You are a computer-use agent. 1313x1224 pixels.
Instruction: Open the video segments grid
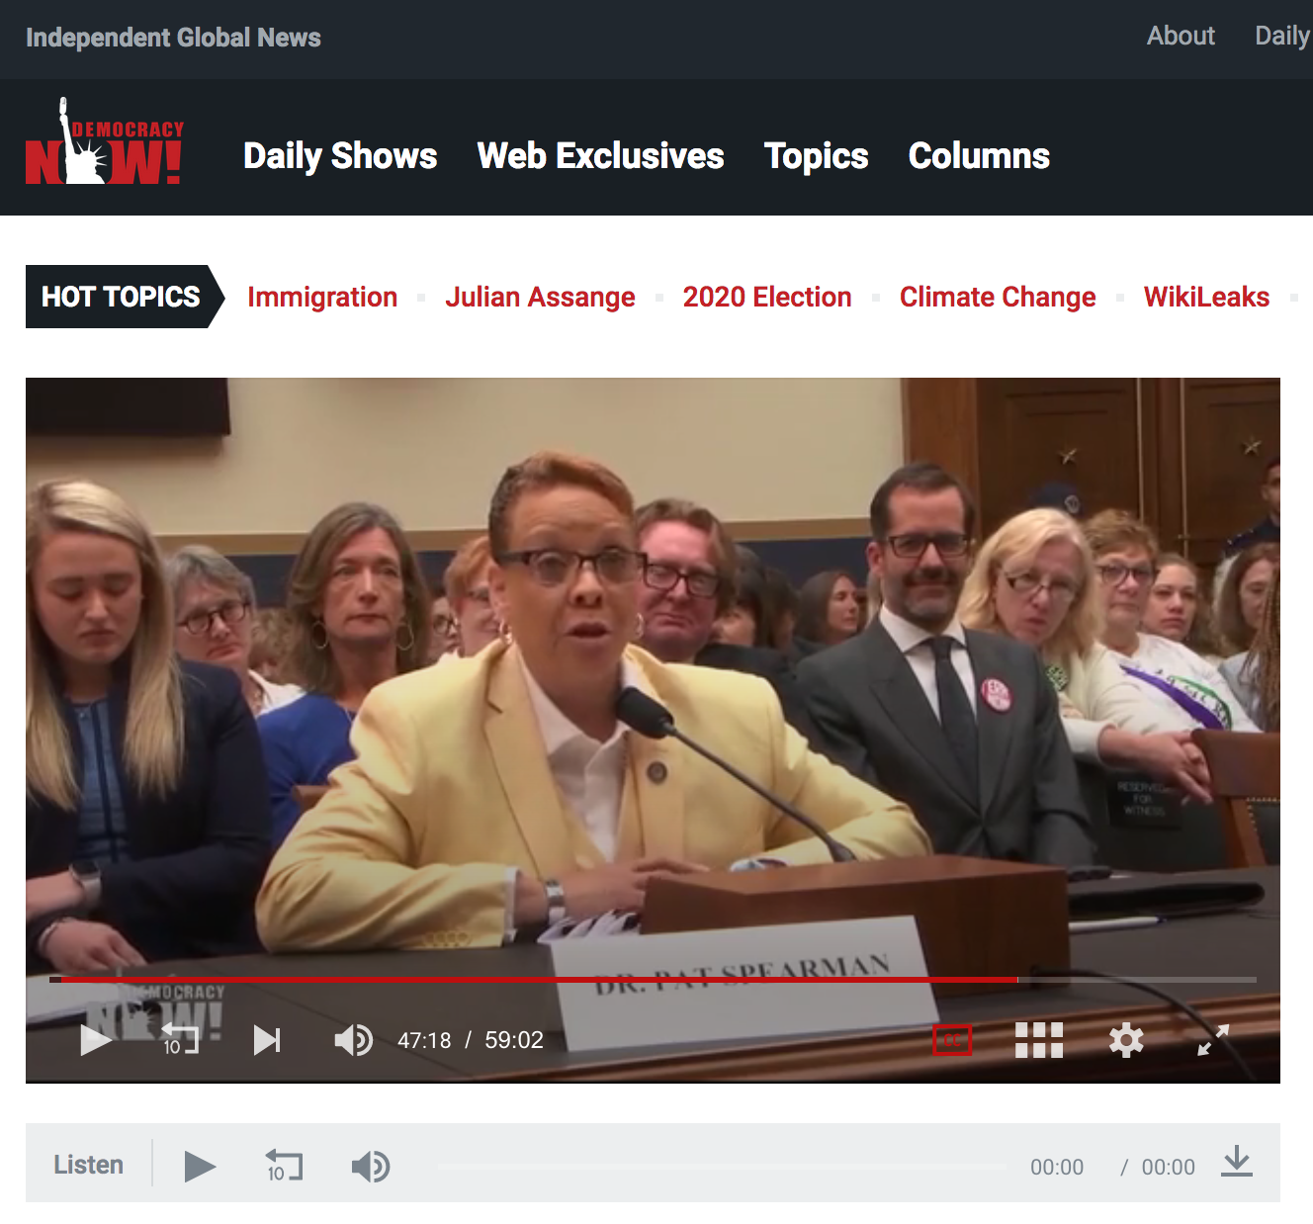tap(1039, 1040)
